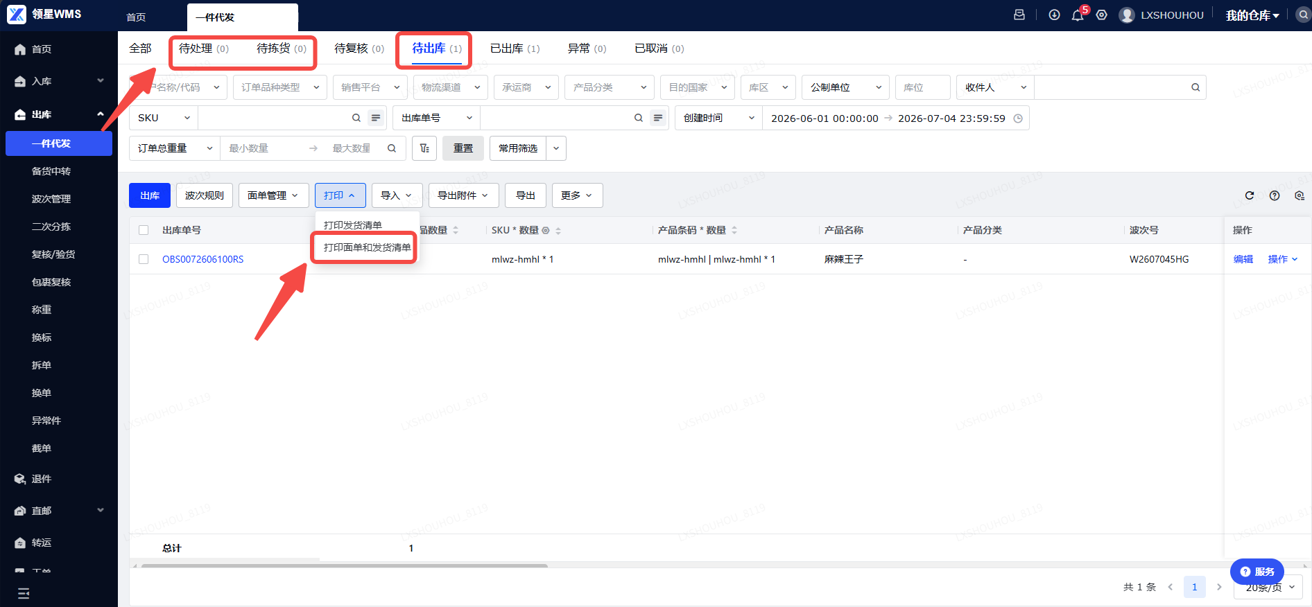Open the notification bell with badge
The width and height of the screenshot is (1312, 607).
click(1078, 15)
